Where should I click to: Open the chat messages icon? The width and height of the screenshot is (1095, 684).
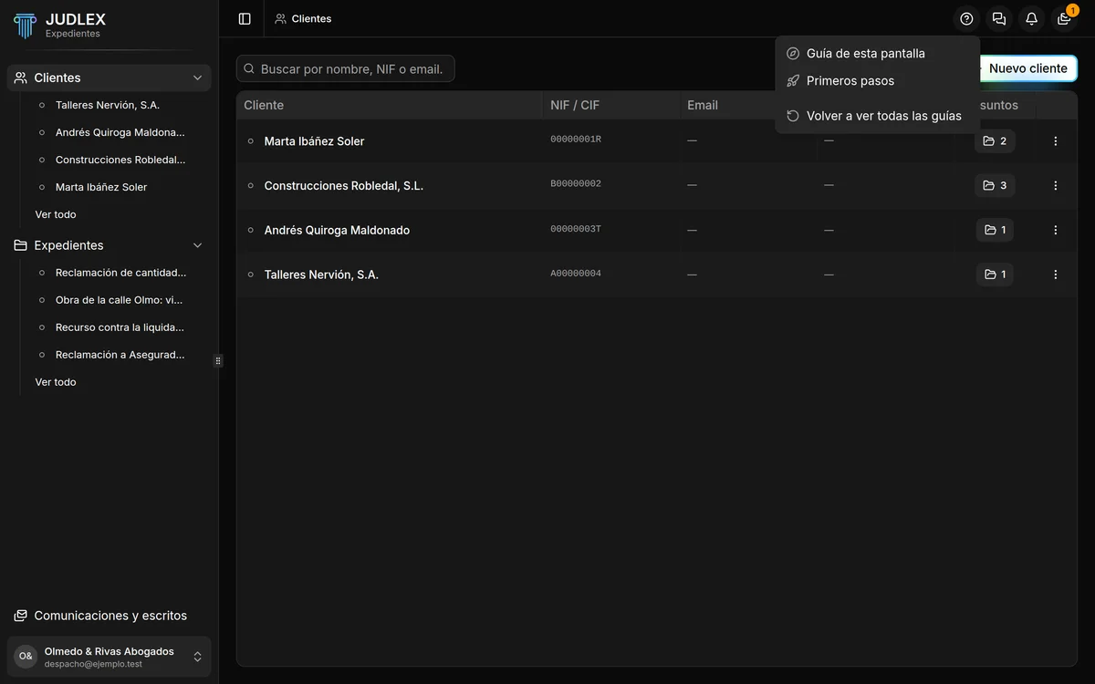tap(999, 18)
